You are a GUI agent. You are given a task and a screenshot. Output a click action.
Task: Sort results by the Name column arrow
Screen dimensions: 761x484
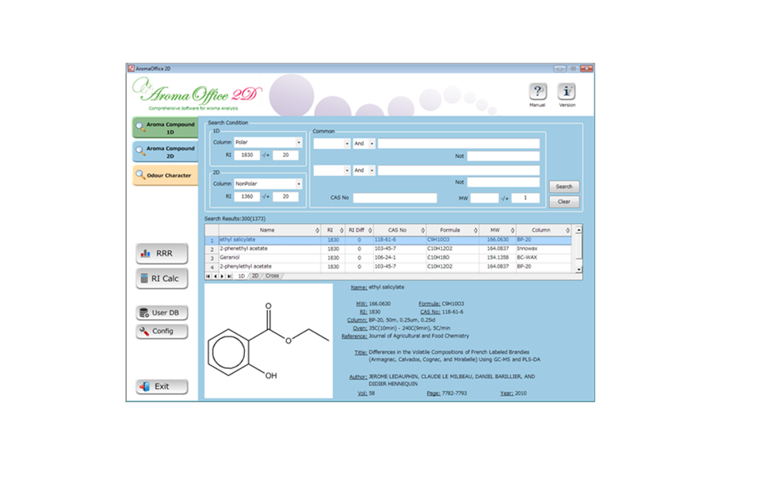[x=317, y=230]
